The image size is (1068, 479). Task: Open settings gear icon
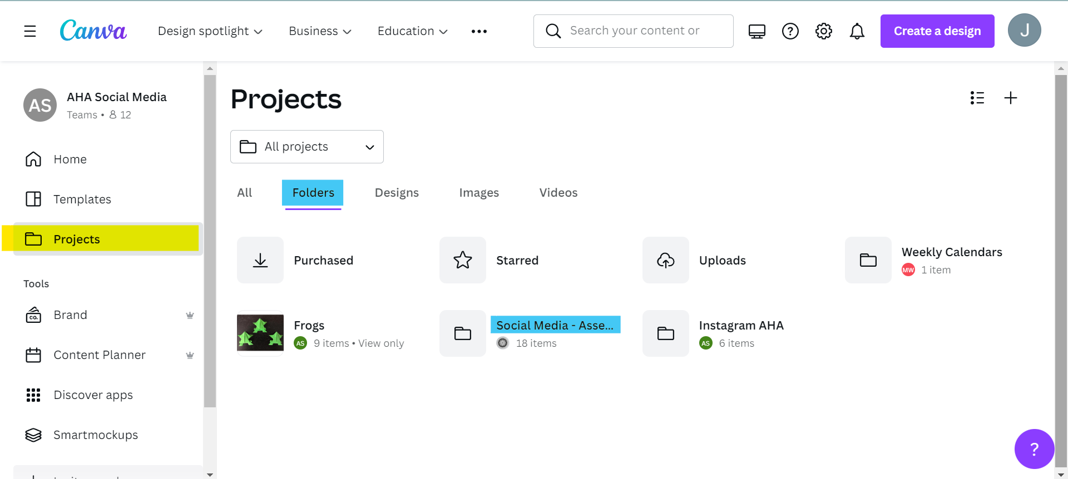823,31
